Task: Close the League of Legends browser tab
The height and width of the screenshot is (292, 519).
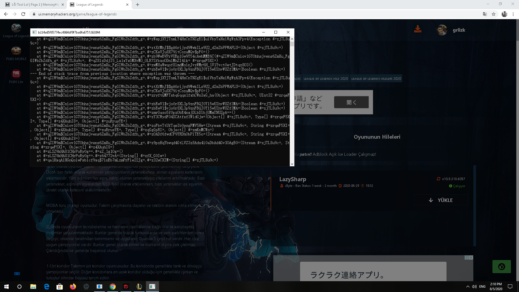Action: (127, 5)
